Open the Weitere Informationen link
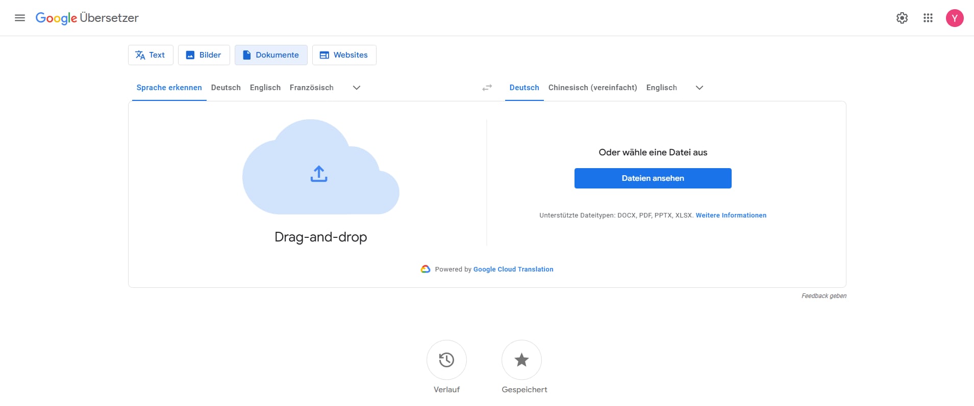This screenshot has width=974, height=406. tap(731, 215)
